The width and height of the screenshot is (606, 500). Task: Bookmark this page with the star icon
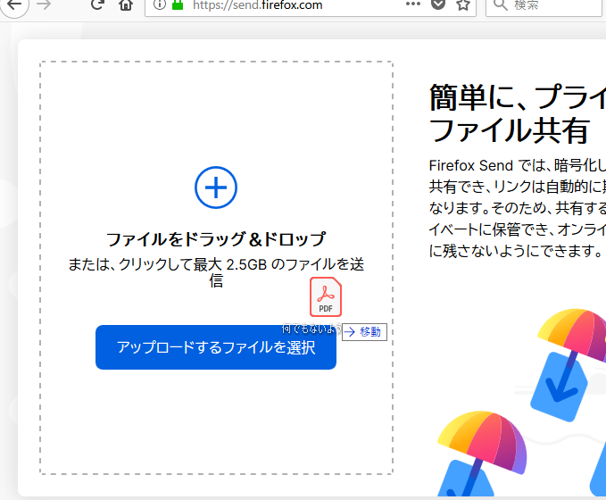463,5
